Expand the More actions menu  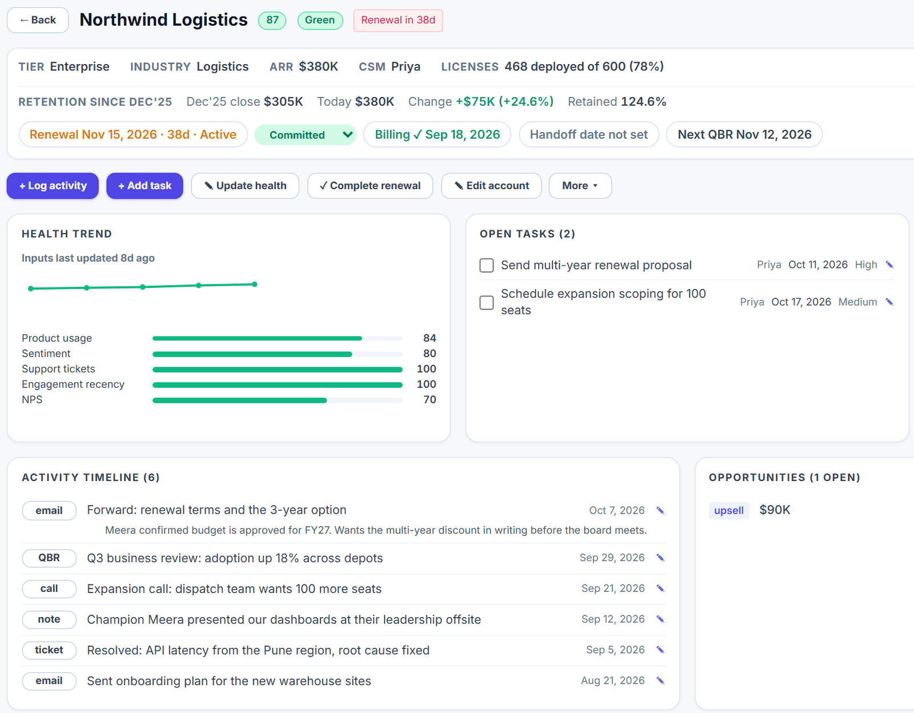[x=580, y=186]
